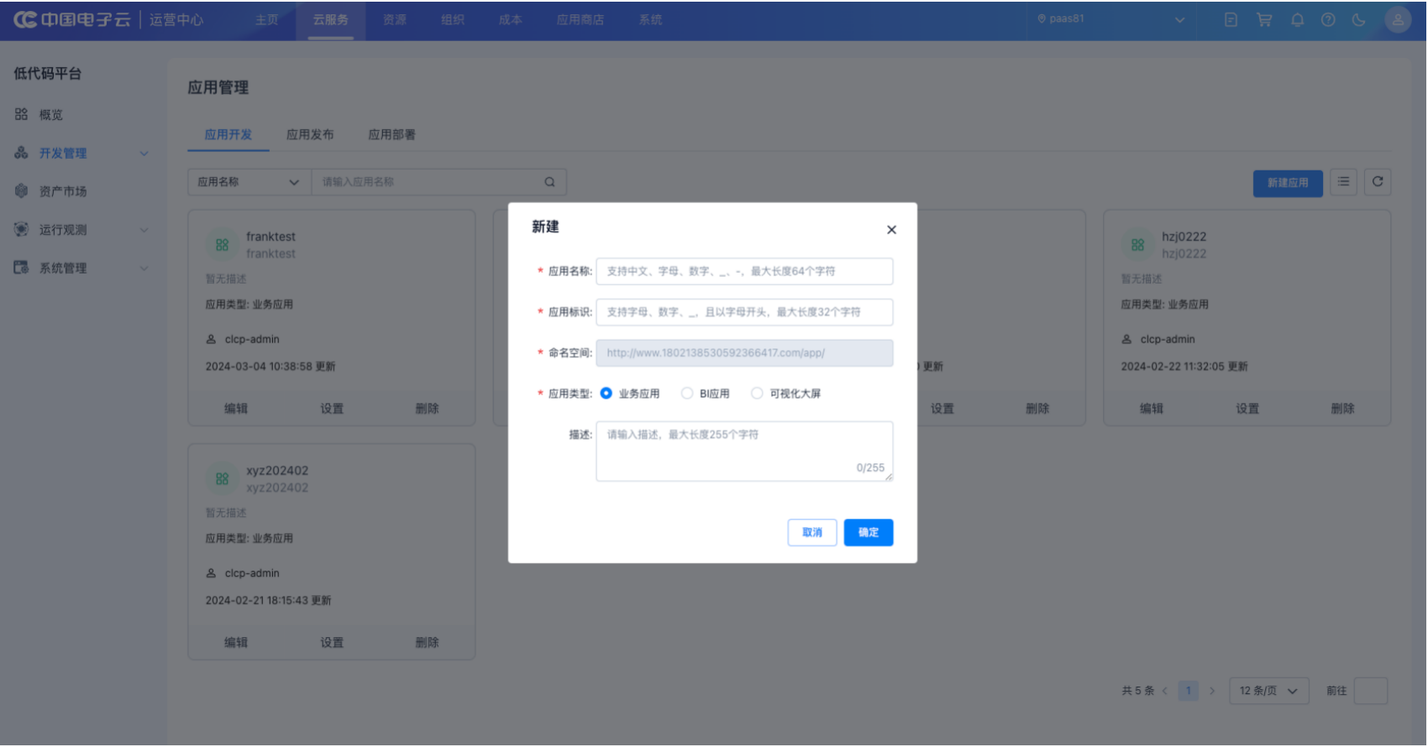Click user icon on franktest card
Viewport: 1428px width, 747px height.
tap(211, 339)
